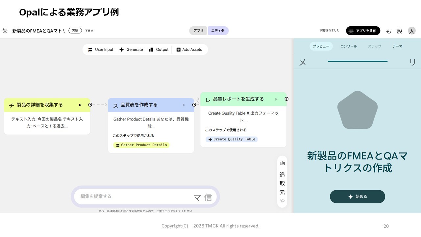The image size is (421, 237).
Task: Click output port of 品質レポートを生成する node
Action: (286, 99)
